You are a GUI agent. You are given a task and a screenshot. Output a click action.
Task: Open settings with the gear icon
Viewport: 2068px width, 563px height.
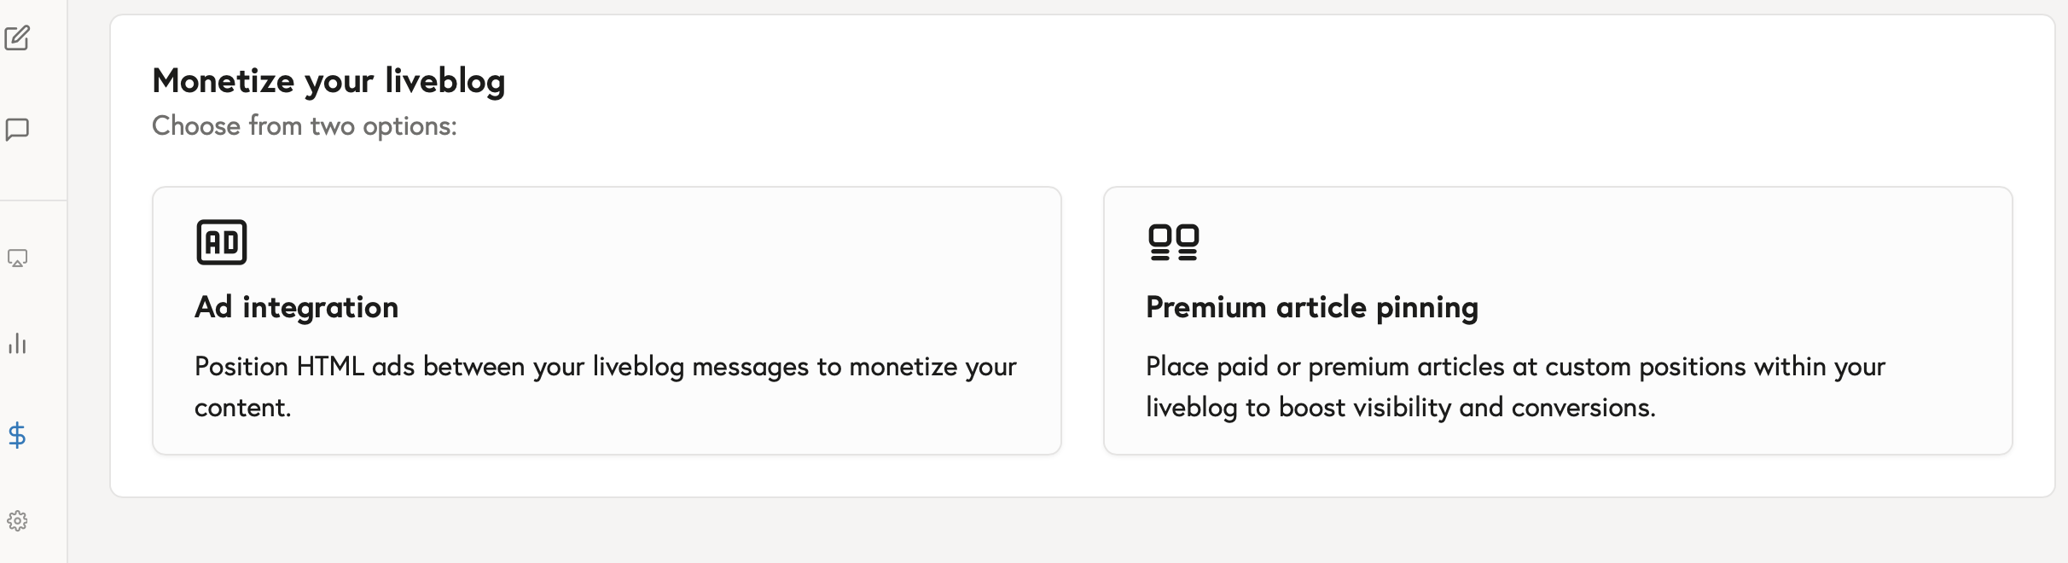(x=17, y=519)
